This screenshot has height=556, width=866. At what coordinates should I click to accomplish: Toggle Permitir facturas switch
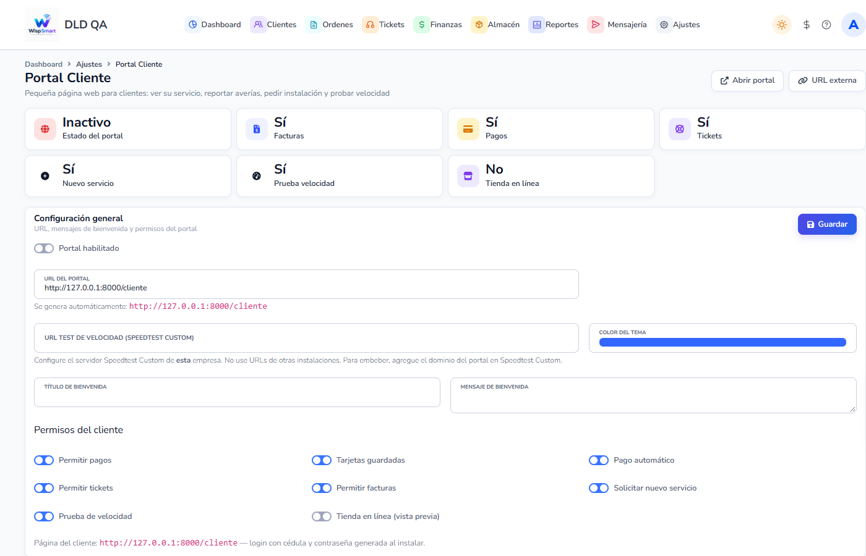(x=322, y=488)
